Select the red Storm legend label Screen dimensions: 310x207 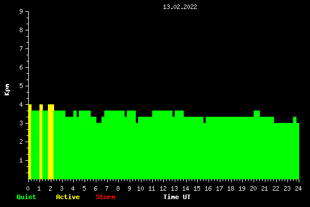[105, 197]
